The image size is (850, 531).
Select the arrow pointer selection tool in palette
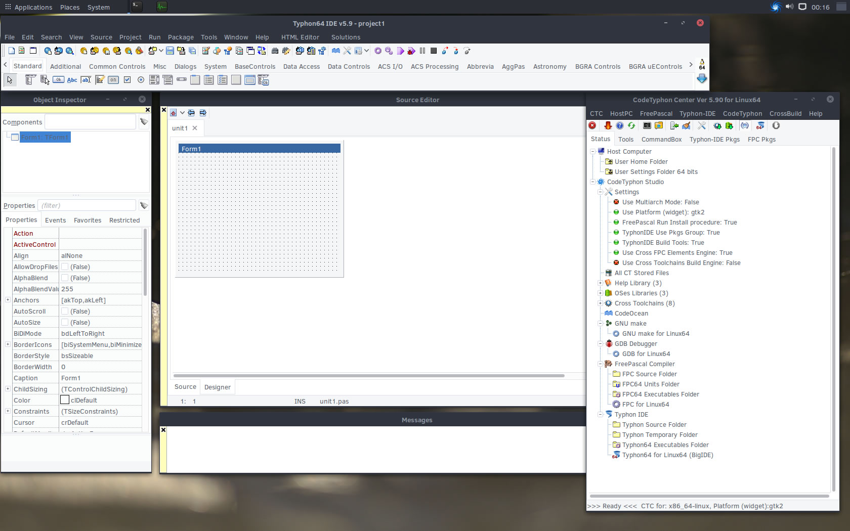tap(10, 80)
